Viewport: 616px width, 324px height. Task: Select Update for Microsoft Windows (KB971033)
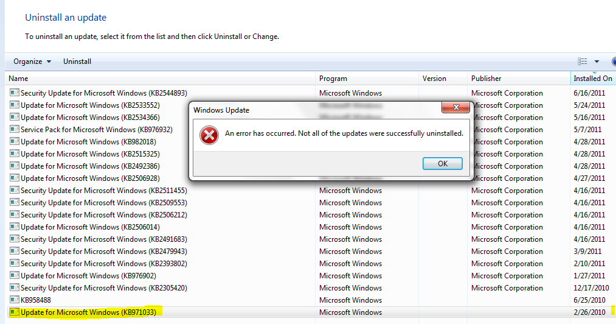pyautogui.click(x=88, y=312)
